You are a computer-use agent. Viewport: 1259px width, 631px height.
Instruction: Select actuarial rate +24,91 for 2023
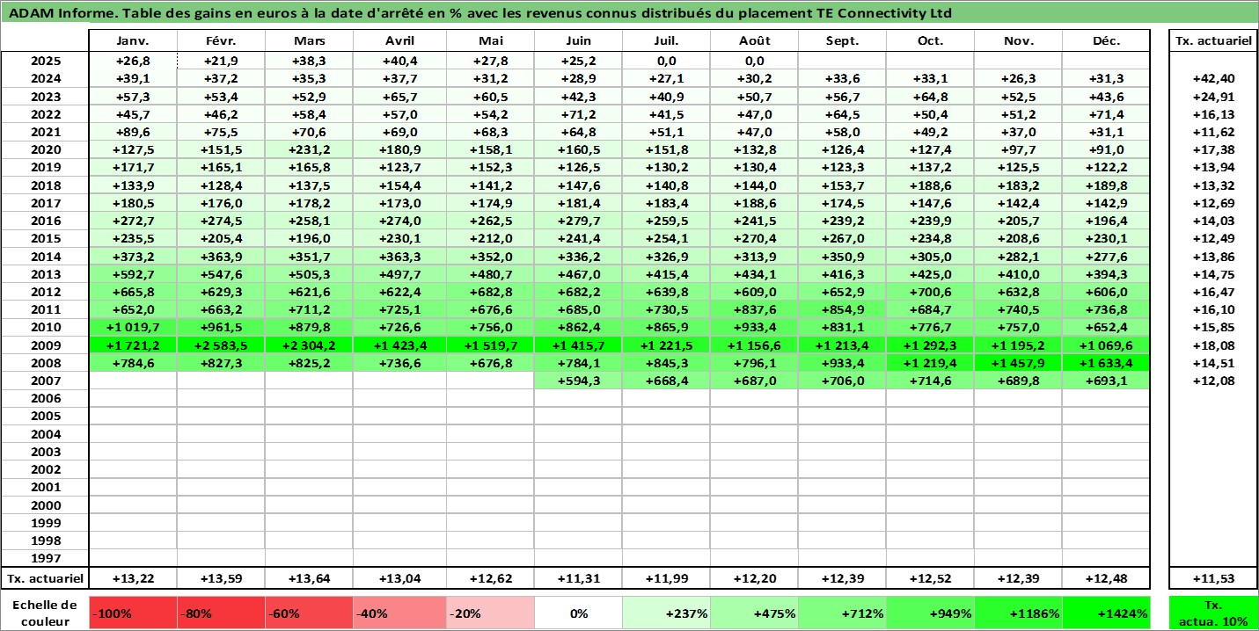[x=1213, y=97]
